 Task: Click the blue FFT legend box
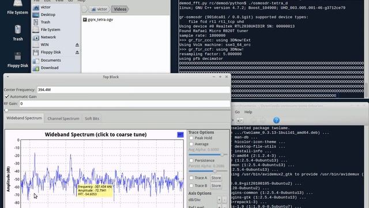point(180,135)
